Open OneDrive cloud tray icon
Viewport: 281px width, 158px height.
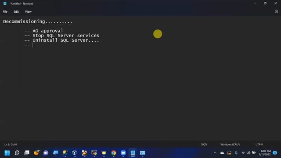point(222,153)
